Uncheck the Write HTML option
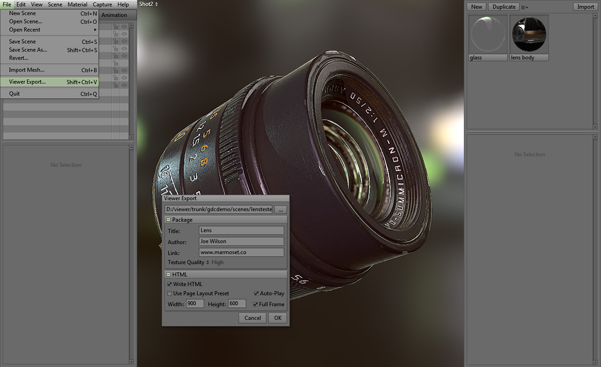 pos(170,284)
